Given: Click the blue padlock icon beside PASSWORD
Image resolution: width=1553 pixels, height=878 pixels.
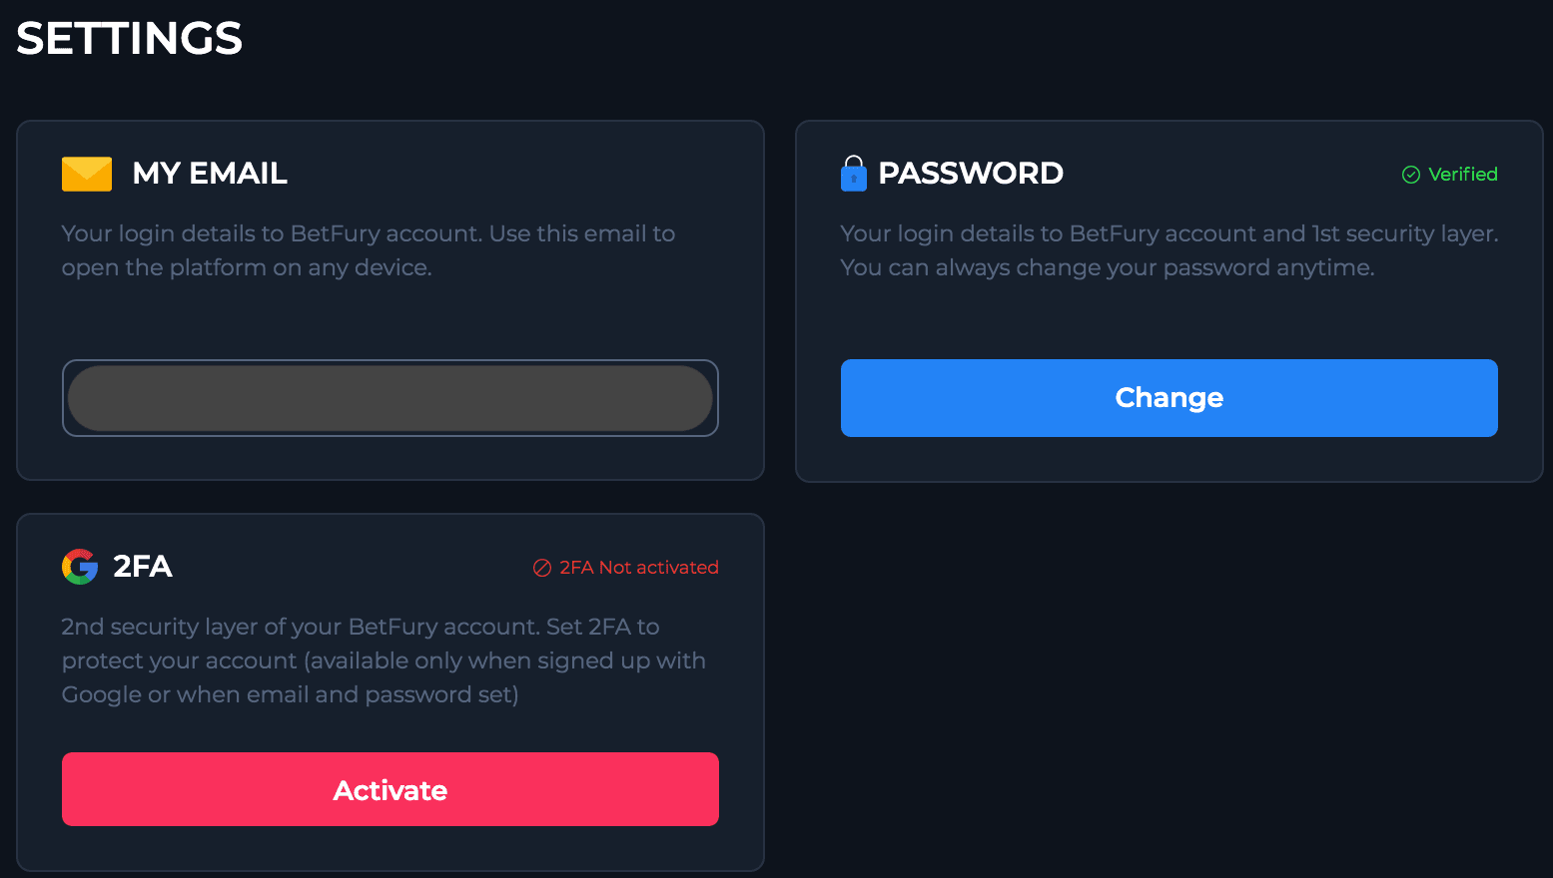Looking at the screenshot, I should 853,173.
